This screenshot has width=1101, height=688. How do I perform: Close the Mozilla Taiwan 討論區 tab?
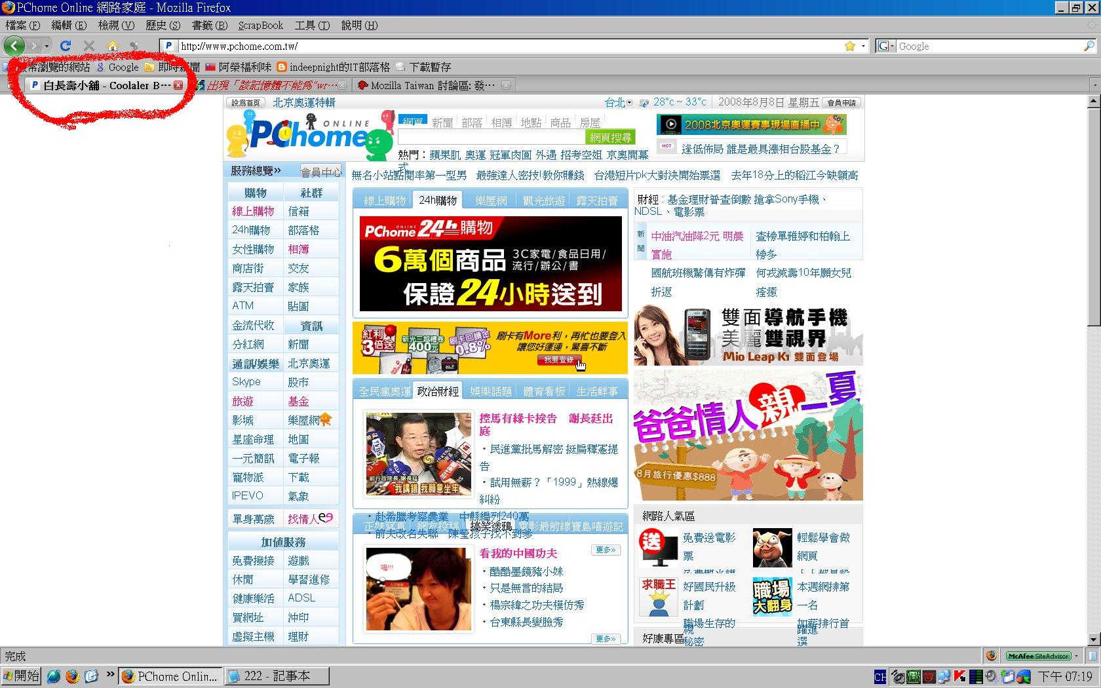point(506,85)
